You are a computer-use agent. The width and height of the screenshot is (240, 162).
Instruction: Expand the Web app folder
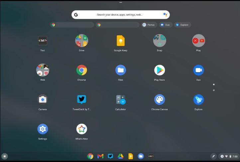(43, 70)
